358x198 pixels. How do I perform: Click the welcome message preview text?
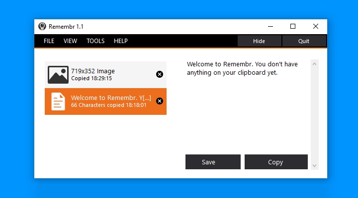point(242,68)
